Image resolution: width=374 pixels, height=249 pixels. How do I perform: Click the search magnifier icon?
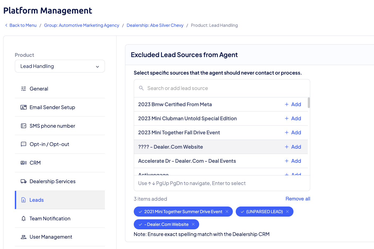tap(141, 88)
